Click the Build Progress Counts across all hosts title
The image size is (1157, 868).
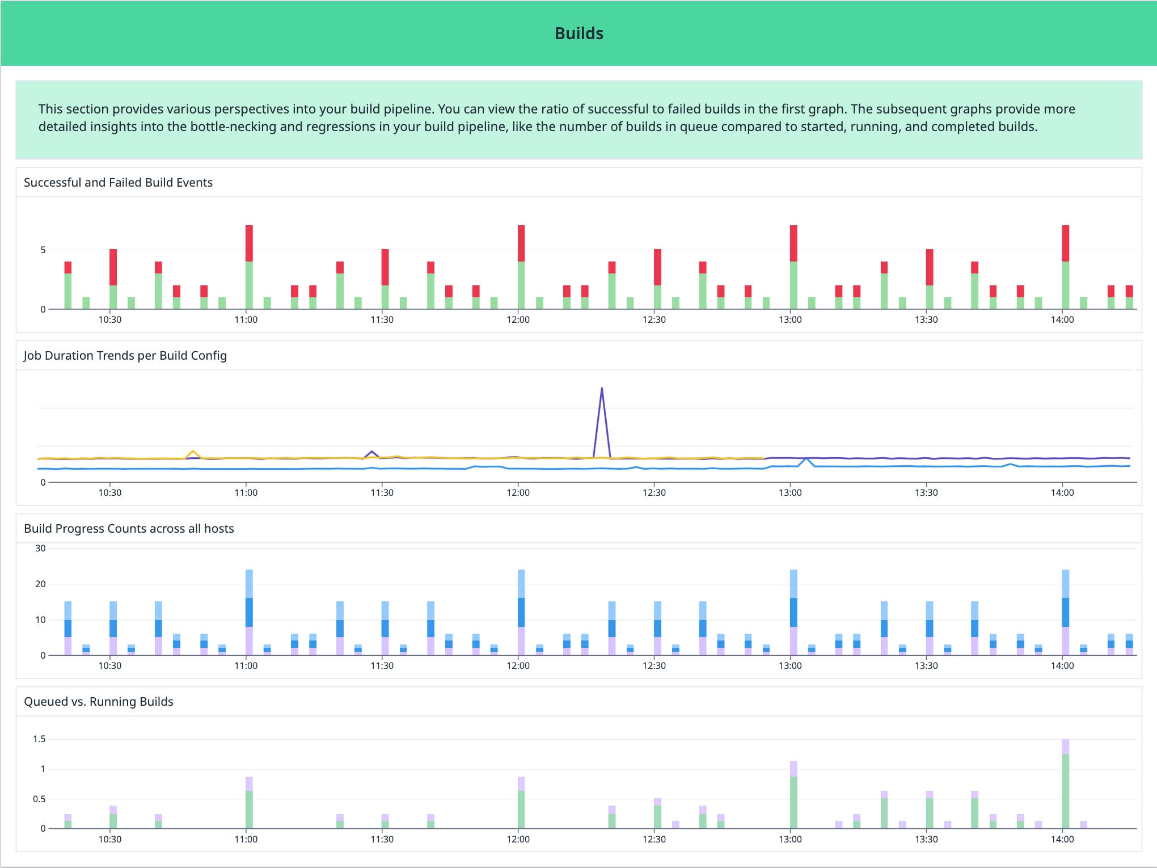tap(129, 528)
